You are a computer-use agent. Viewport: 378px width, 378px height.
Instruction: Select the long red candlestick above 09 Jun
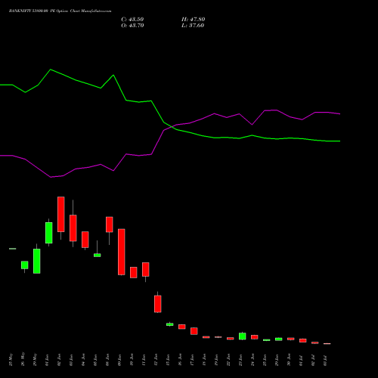pyautogui.click(x=122, y=252)
